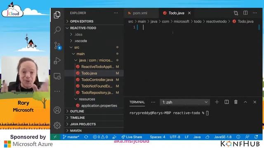Open TodoController.java file
Image resolution: width=264 pixels, height=148 pixels.
(x=94, y=79)
